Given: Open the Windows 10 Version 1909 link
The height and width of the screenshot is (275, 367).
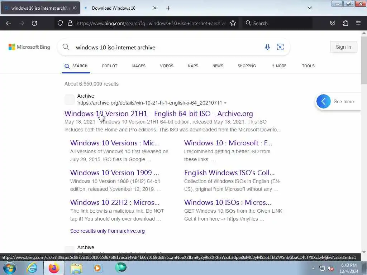Looking at the screenshot, I should coord(114,173).
